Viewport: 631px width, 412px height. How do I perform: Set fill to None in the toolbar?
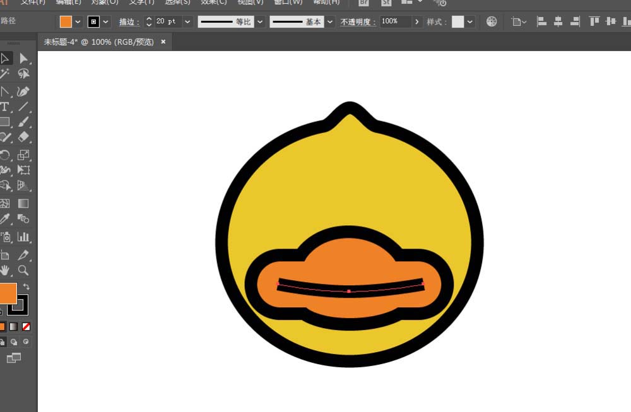(x=27, y=326)
